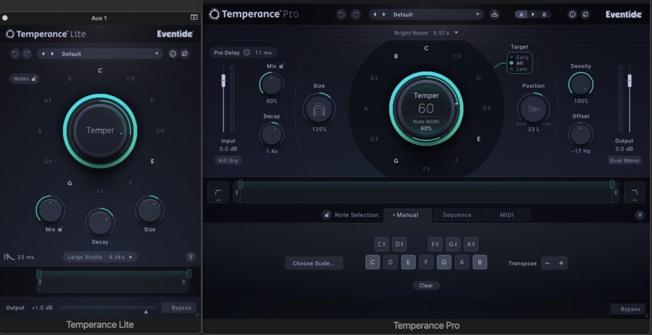Click Aux 1 window expand icon
The height and width of the screenshot is (335, 652).
click(x=194, y=17)
